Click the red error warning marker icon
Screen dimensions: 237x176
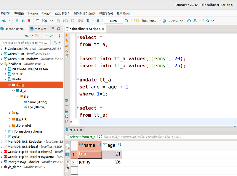[x=71, y=122]
